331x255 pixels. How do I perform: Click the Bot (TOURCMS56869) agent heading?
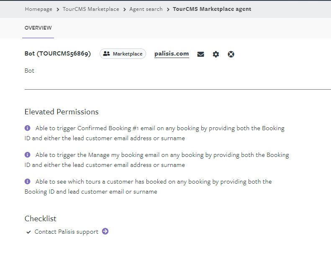point(58,54)
